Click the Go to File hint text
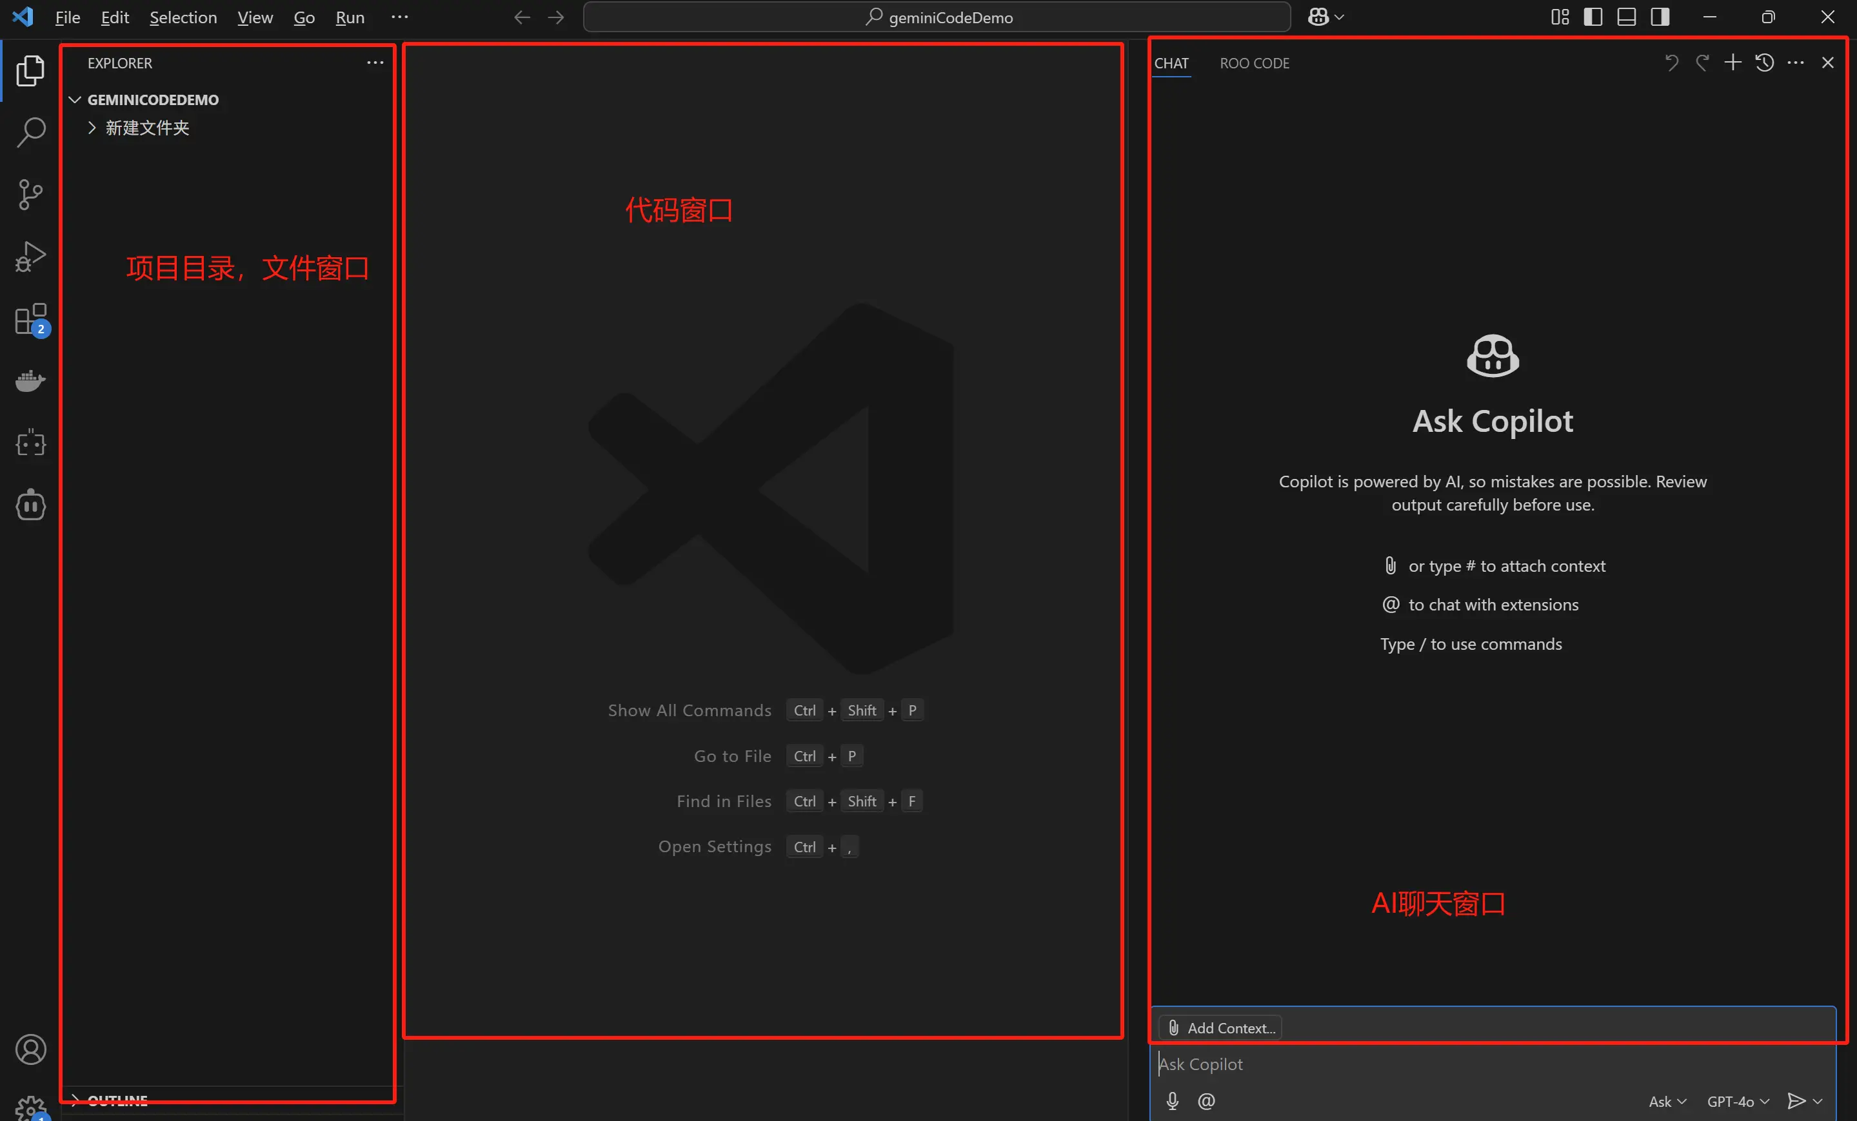 tap(733, 755)
